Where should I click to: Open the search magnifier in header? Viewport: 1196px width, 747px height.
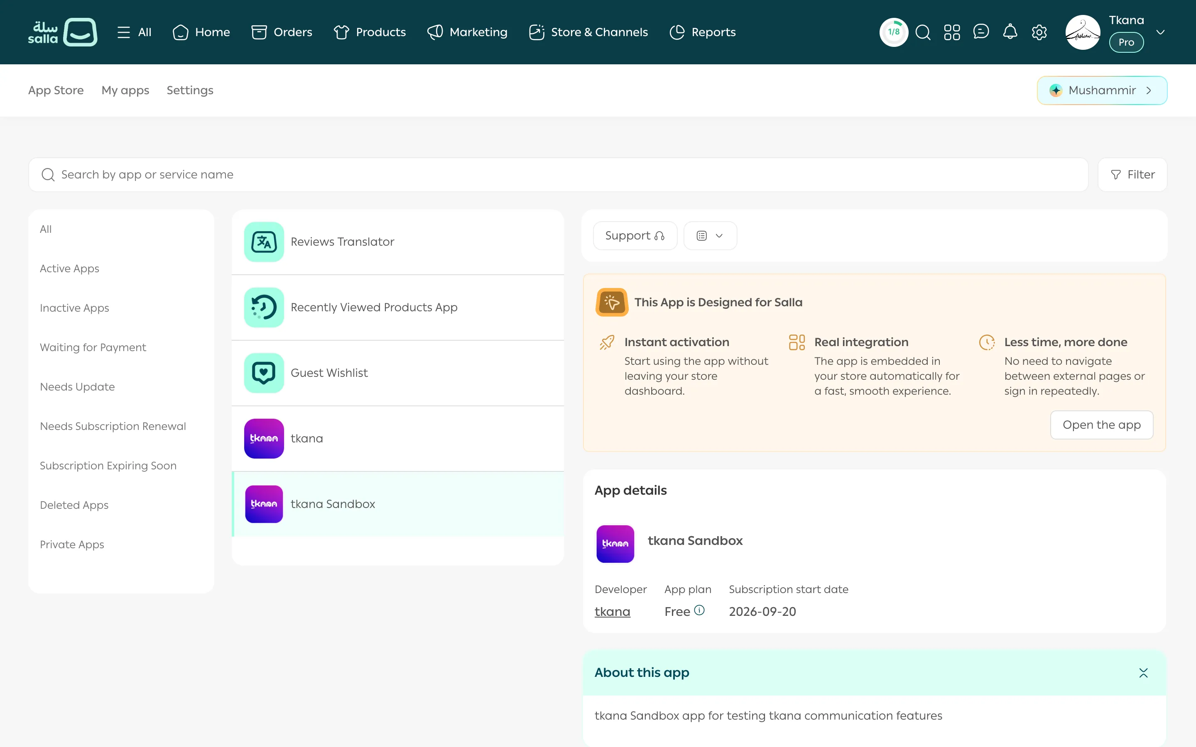coord(923,32)
